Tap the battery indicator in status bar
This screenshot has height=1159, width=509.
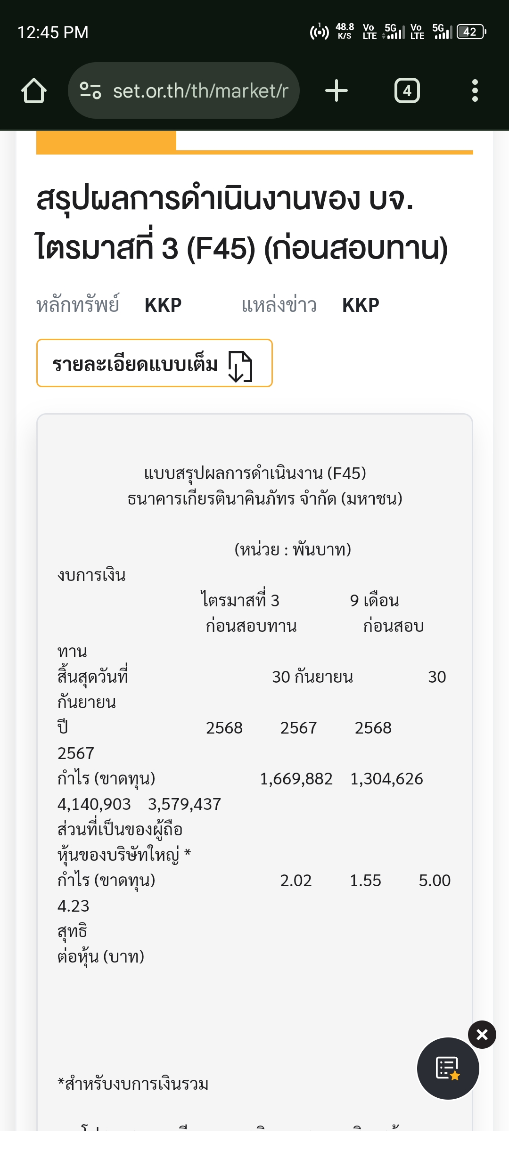pyautogui.click(x=470, y=32)
